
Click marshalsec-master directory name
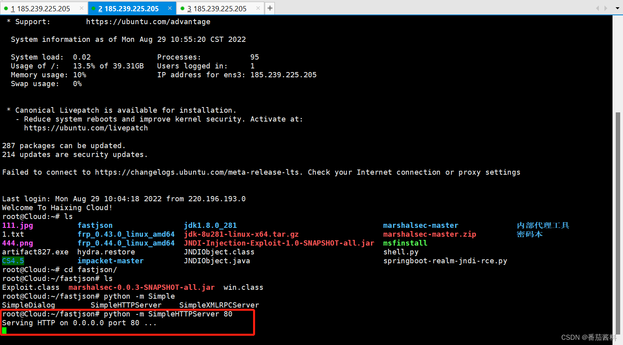click(421, 225)
